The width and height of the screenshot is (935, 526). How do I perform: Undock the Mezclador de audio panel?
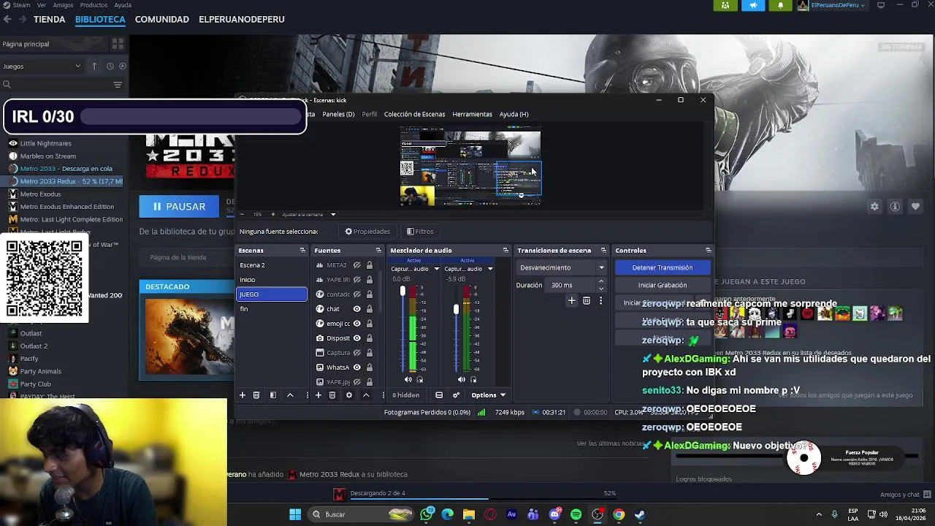click(x=505, y=251)
